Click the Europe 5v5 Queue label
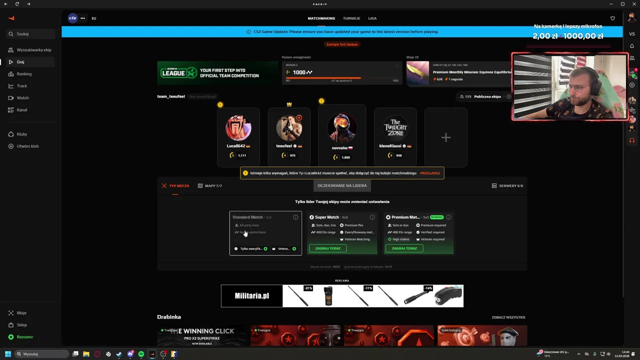Image resolution: width=640 pixels, height=360 pixels. coord(342,44)
